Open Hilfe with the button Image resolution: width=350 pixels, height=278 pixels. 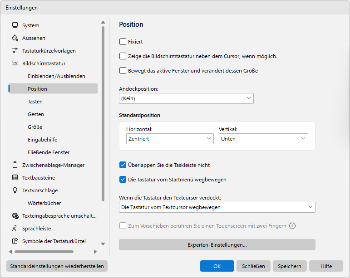pyautogui.click(x=326, y=266)
